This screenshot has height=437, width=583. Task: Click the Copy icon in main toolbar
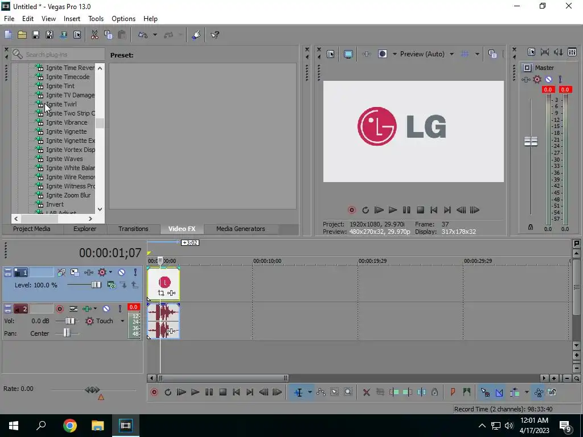coord(108,35)
